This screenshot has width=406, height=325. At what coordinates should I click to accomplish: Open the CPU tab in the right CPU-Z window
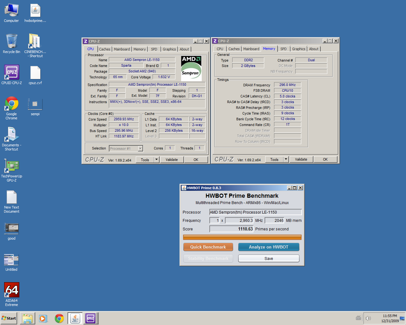pyautogui.click(x=220, y=49)
